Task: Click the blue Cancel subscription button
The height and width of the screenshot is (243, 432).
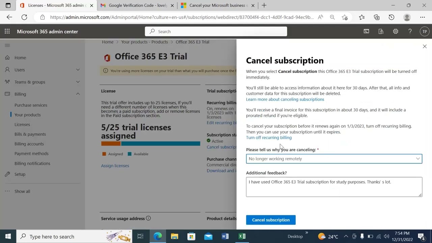Action: point(271,220)
